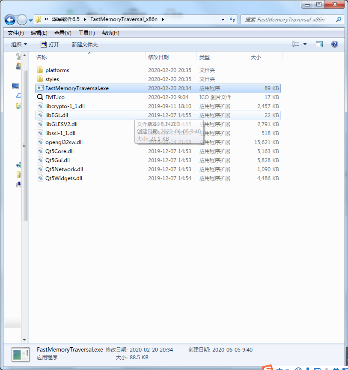Click the libGLESV2.dll file icon

40,124
